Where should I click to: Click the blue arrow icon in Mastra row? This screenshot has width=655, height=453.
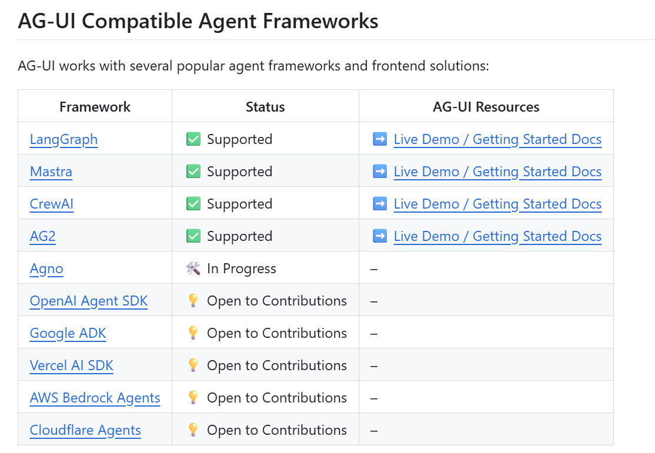click(380, 172)
